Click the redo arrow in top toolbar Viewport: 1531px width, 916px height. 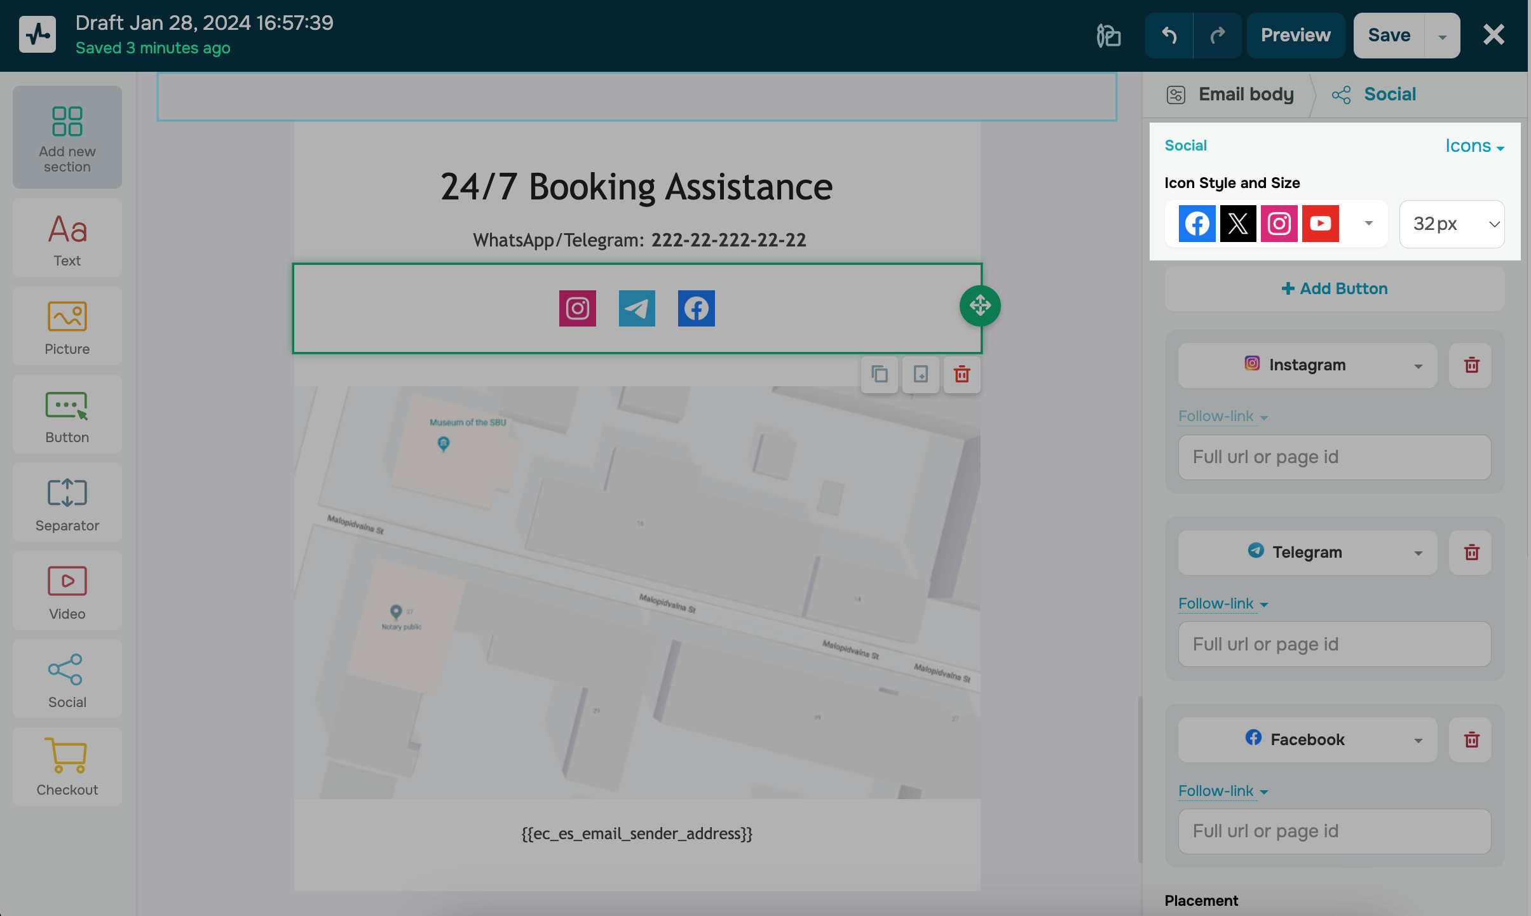1217,36
